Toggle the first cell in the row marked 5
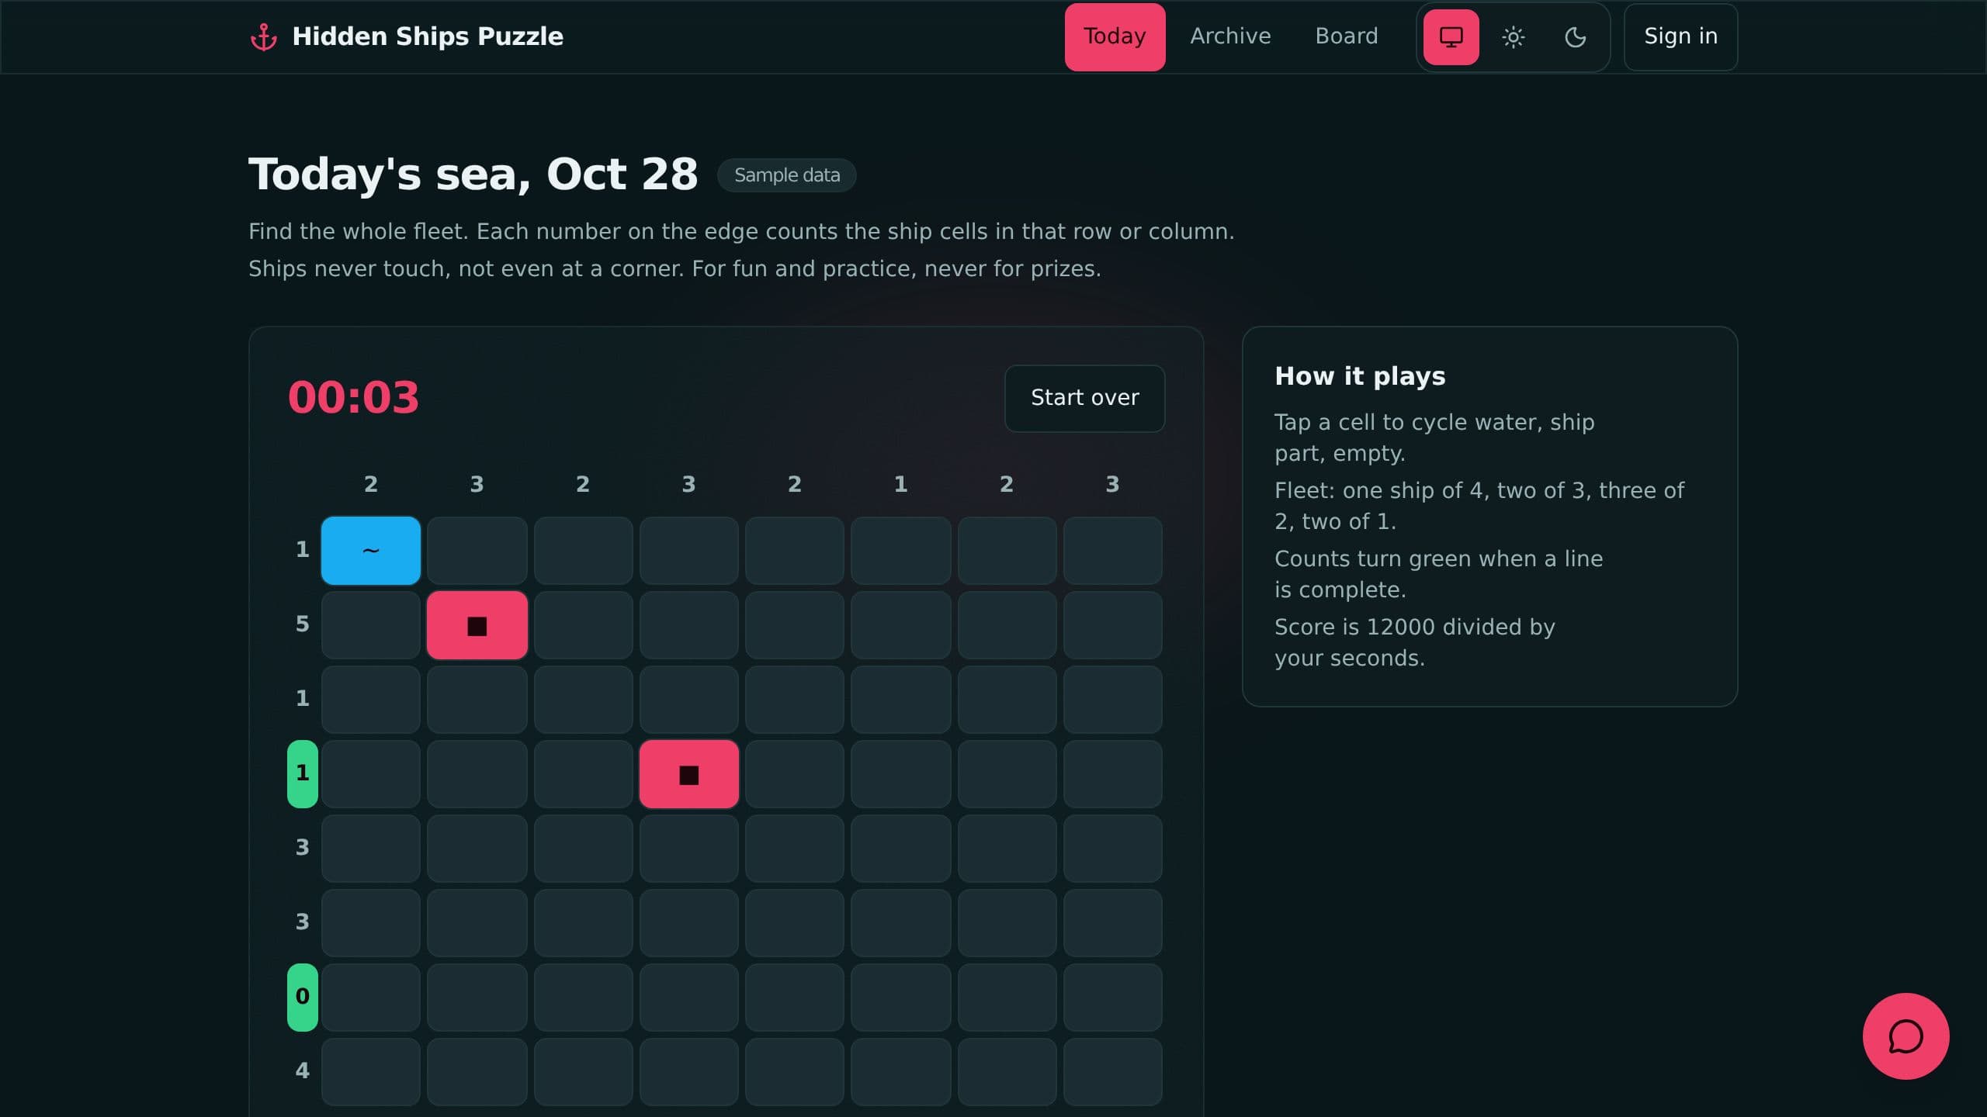 pos(371,624)
